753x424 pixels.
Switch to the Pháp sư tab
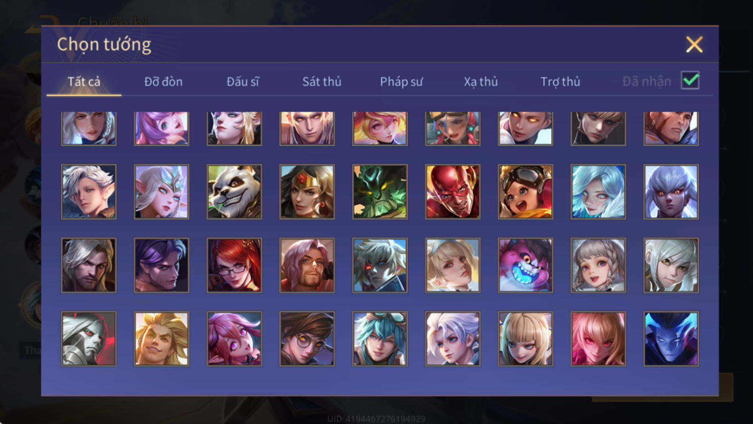click(401, 82)
